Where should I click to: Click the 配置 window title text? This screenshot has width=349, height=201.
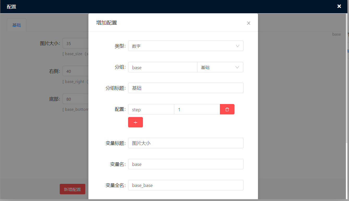11,7
